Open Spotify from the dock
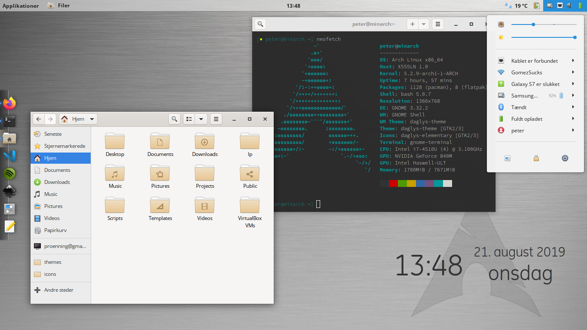Image resolution: width=587 pixels, height=330 pixels. [x=9, y=174]
